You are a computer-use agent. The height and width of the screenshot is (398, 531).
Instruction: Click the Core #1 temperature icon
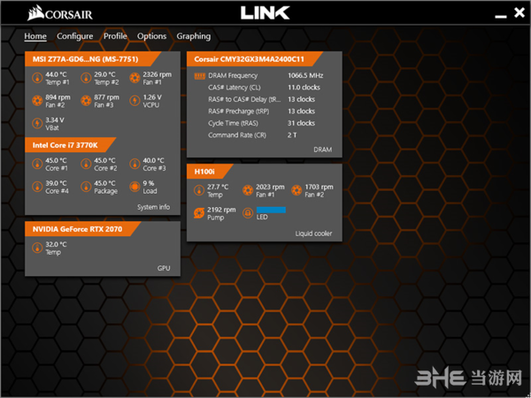pyautogui.click(x=37, y=165)
